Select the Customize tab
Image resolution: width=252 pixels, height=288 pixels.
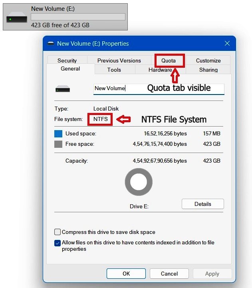click(208, 60)
